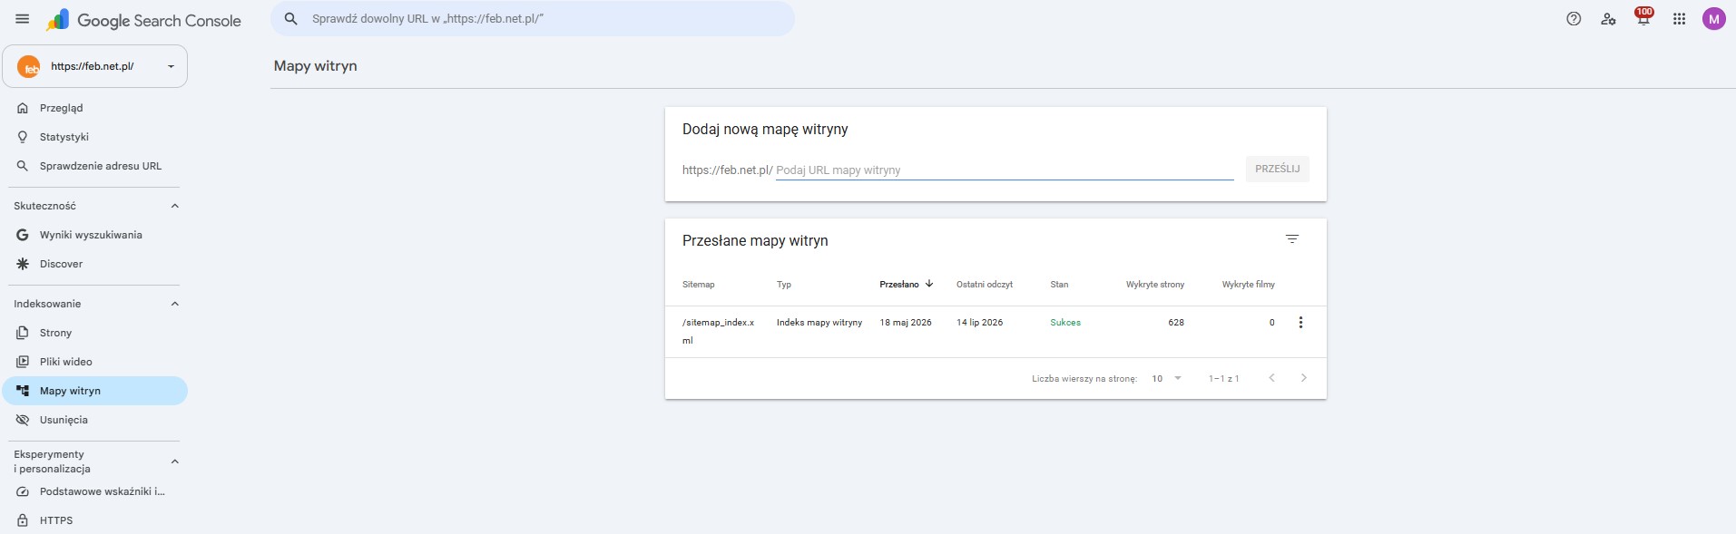Click the Mapy witryn page heading

(316, 66)
